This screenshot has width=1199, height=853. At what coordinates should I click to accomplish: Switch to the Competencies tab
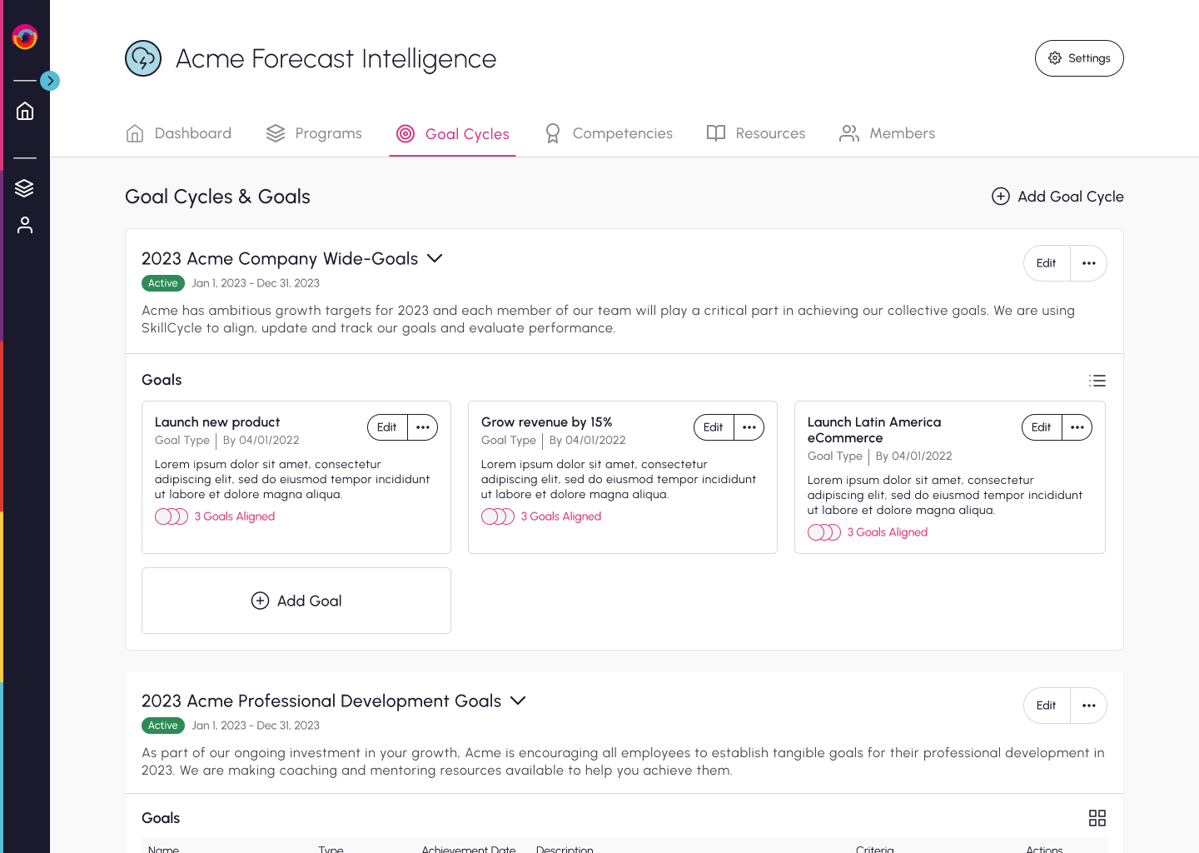coord(608,133)
